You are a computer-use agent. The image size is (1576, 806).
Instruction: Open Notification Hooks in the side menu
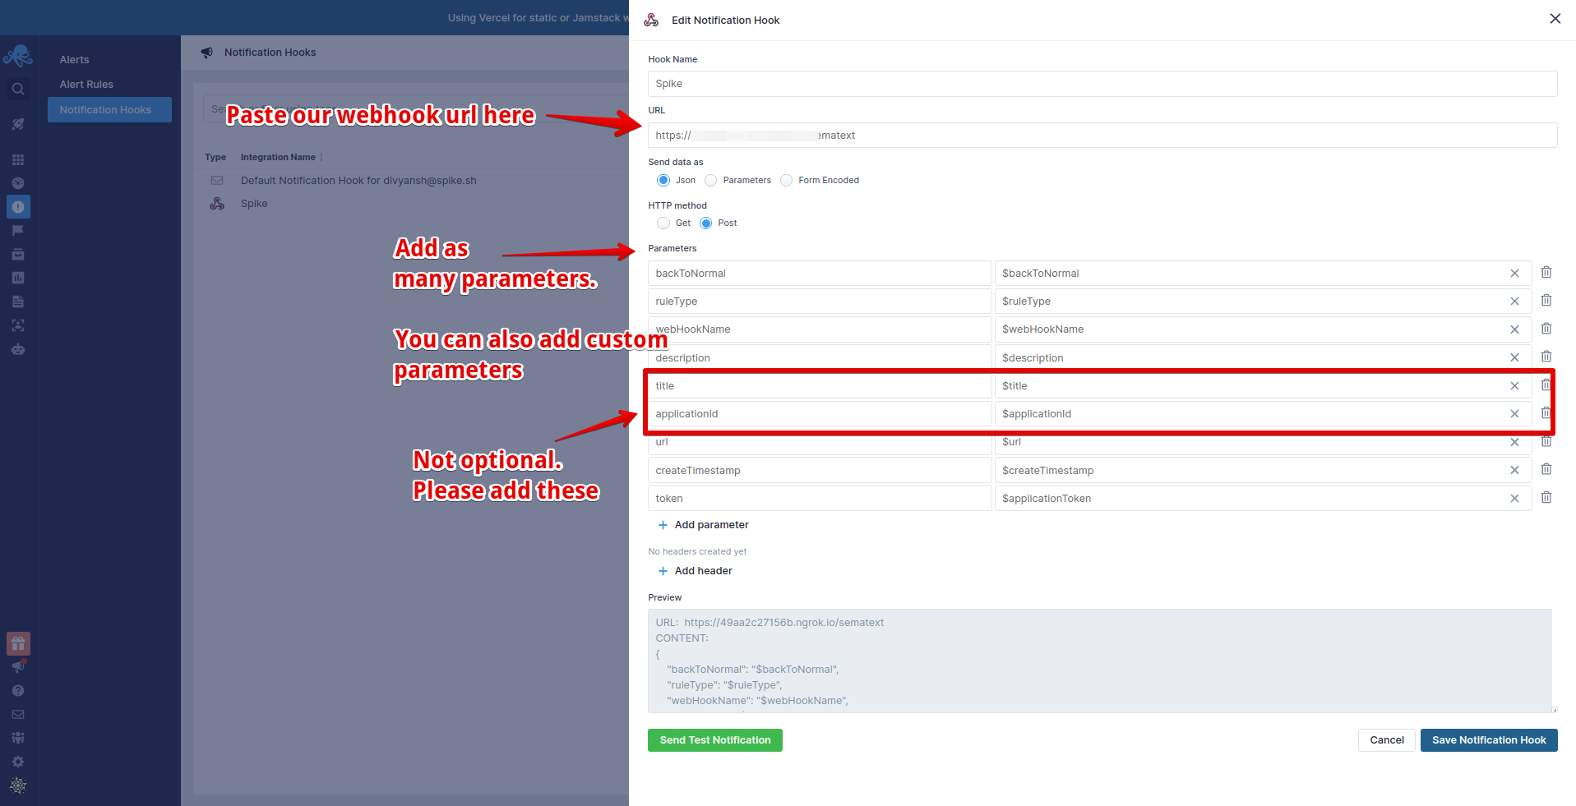(x=109, y=110)
